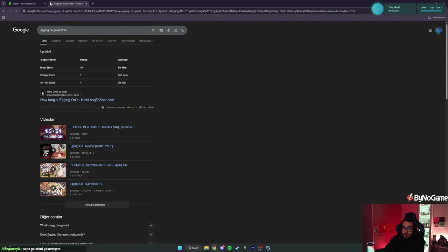Open Steam from the taskbar
The image size is (448, 252).
(237, 248)
